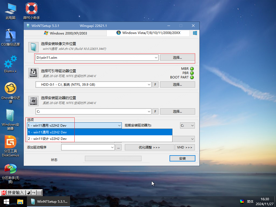This screenshot has height=207, width=276.
Task: Click the 安装 install button
Action: (x=182, y=158)
